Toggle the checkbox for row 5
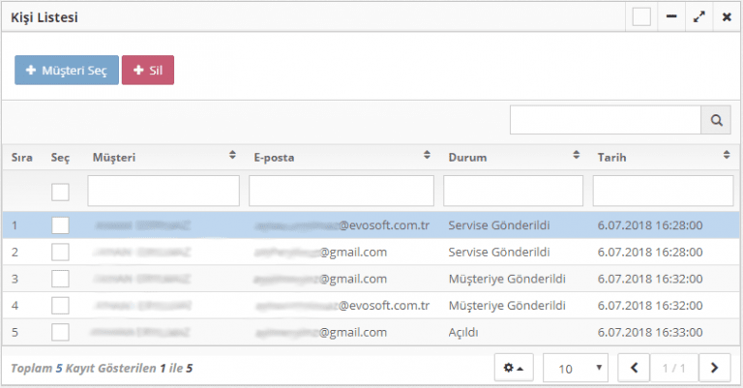The height and width of the screenshot is (388, 743). coord(60,332)
